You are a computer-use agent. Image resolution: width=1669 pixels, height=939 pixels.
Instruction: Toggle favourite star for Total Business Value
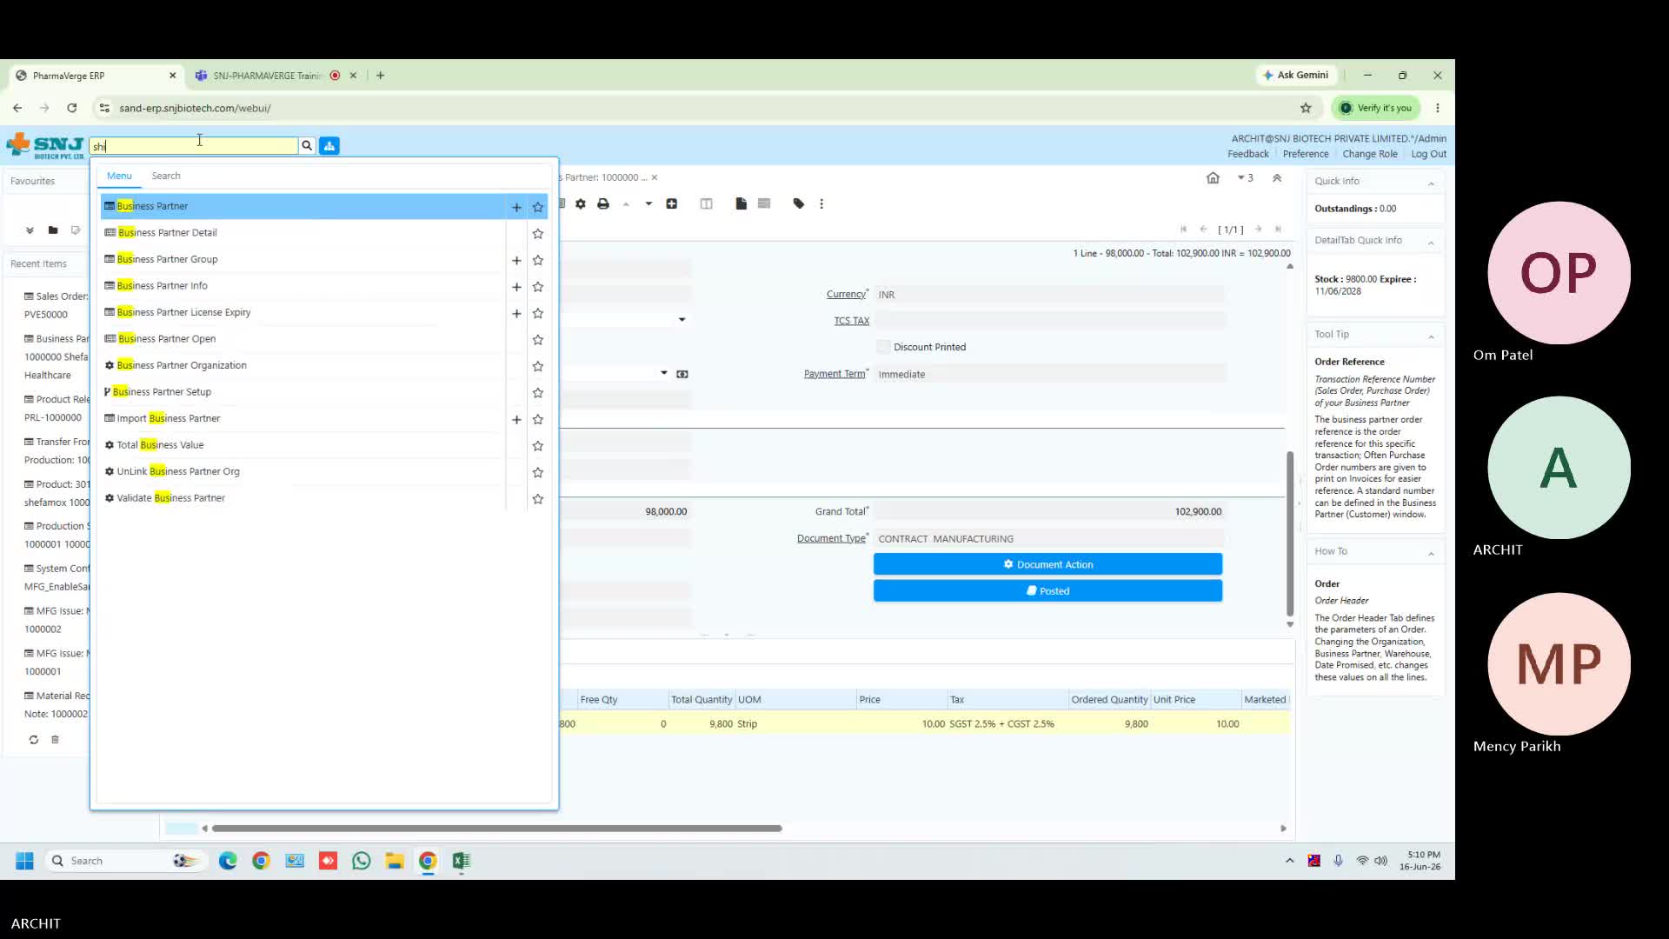click(x=538, y=446)
